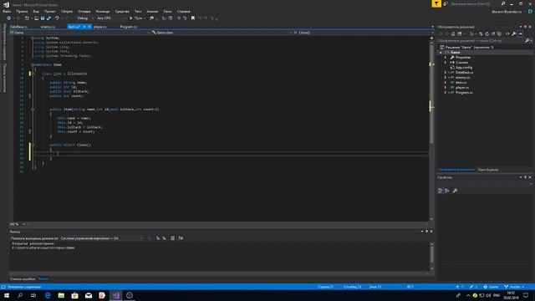The width and height of the screenshot is (535, 301).
Task: Open the Отладка menu
Action: tap(84, 11)
